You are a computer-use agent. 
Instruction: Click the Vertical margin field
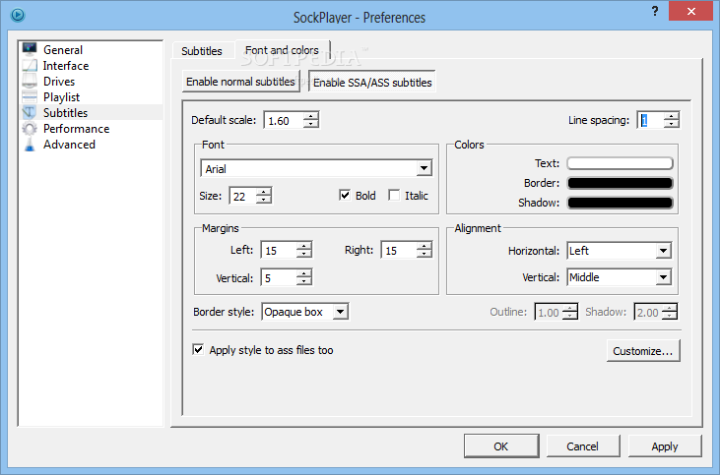[x=279, y=278]
